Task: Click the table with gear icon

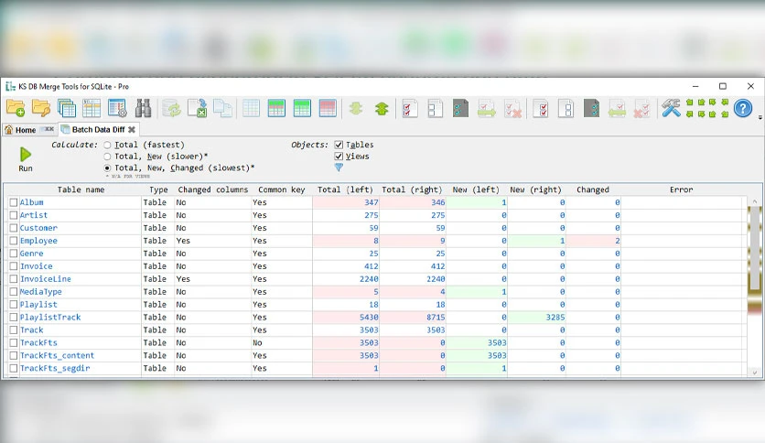Action: coord(117,108)
